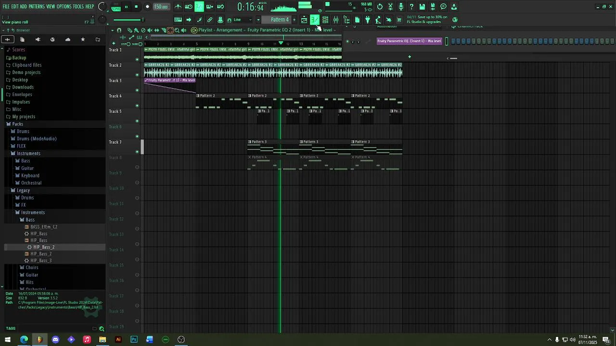Viewport: 616px width, 346px height.
Task: Show browser starred favorites tab
Action: pos(83,39)
